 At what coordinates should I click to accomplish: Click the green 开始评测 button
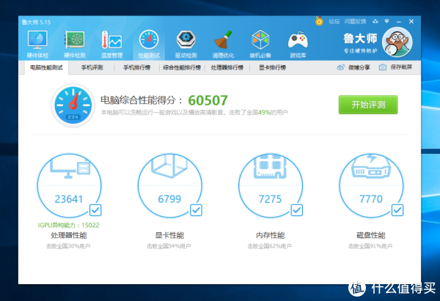368,105
